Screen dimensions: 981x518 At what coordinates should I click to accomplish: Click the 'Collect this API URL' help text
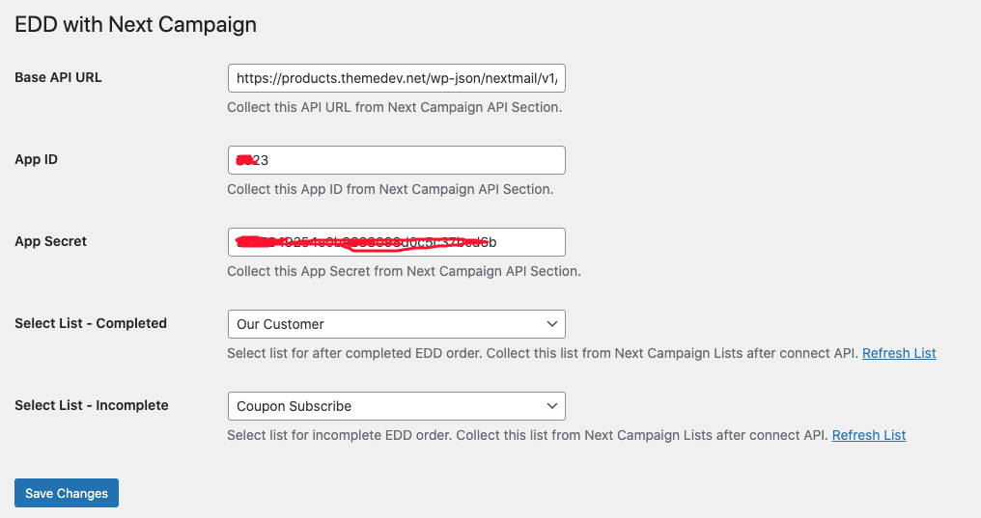point(394,107)
